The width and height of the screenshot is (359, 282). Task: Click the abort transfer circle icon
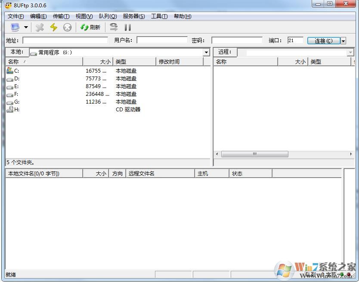[x=67, y=27]
